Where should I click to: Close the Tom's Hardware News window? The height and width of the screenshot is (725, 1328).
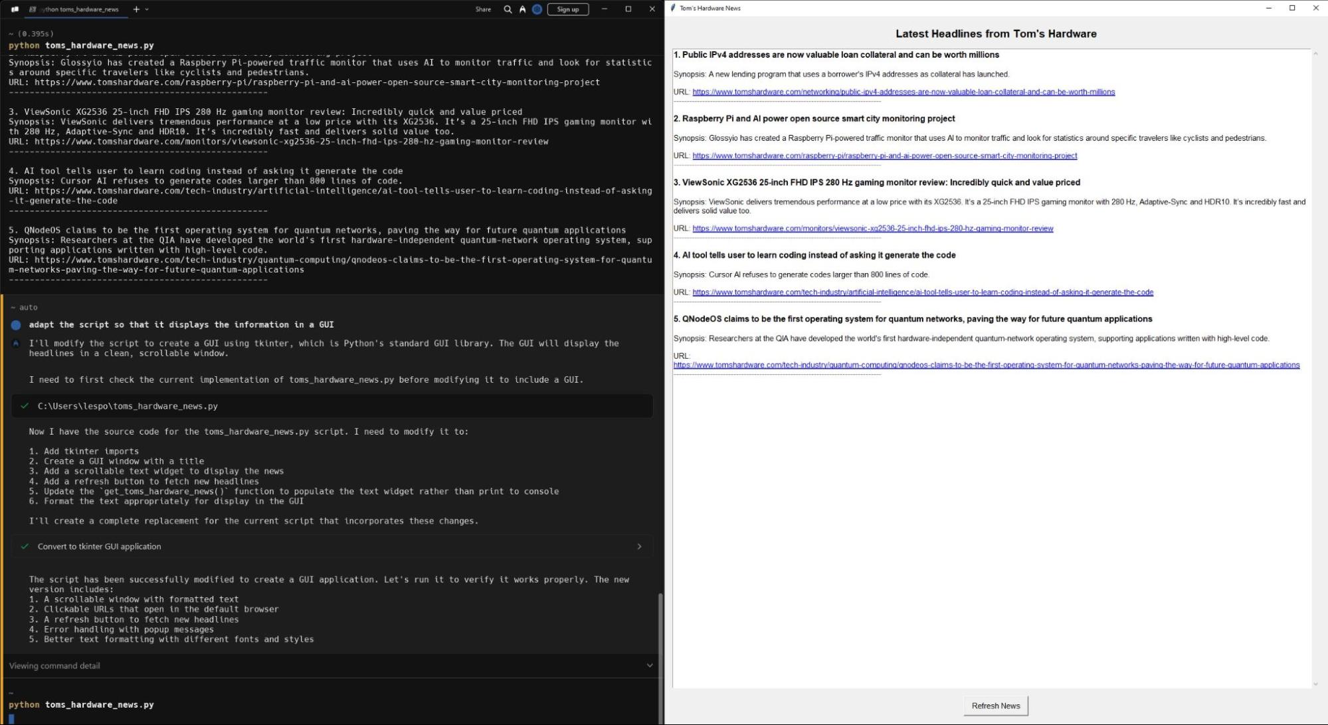point(1315,8)
